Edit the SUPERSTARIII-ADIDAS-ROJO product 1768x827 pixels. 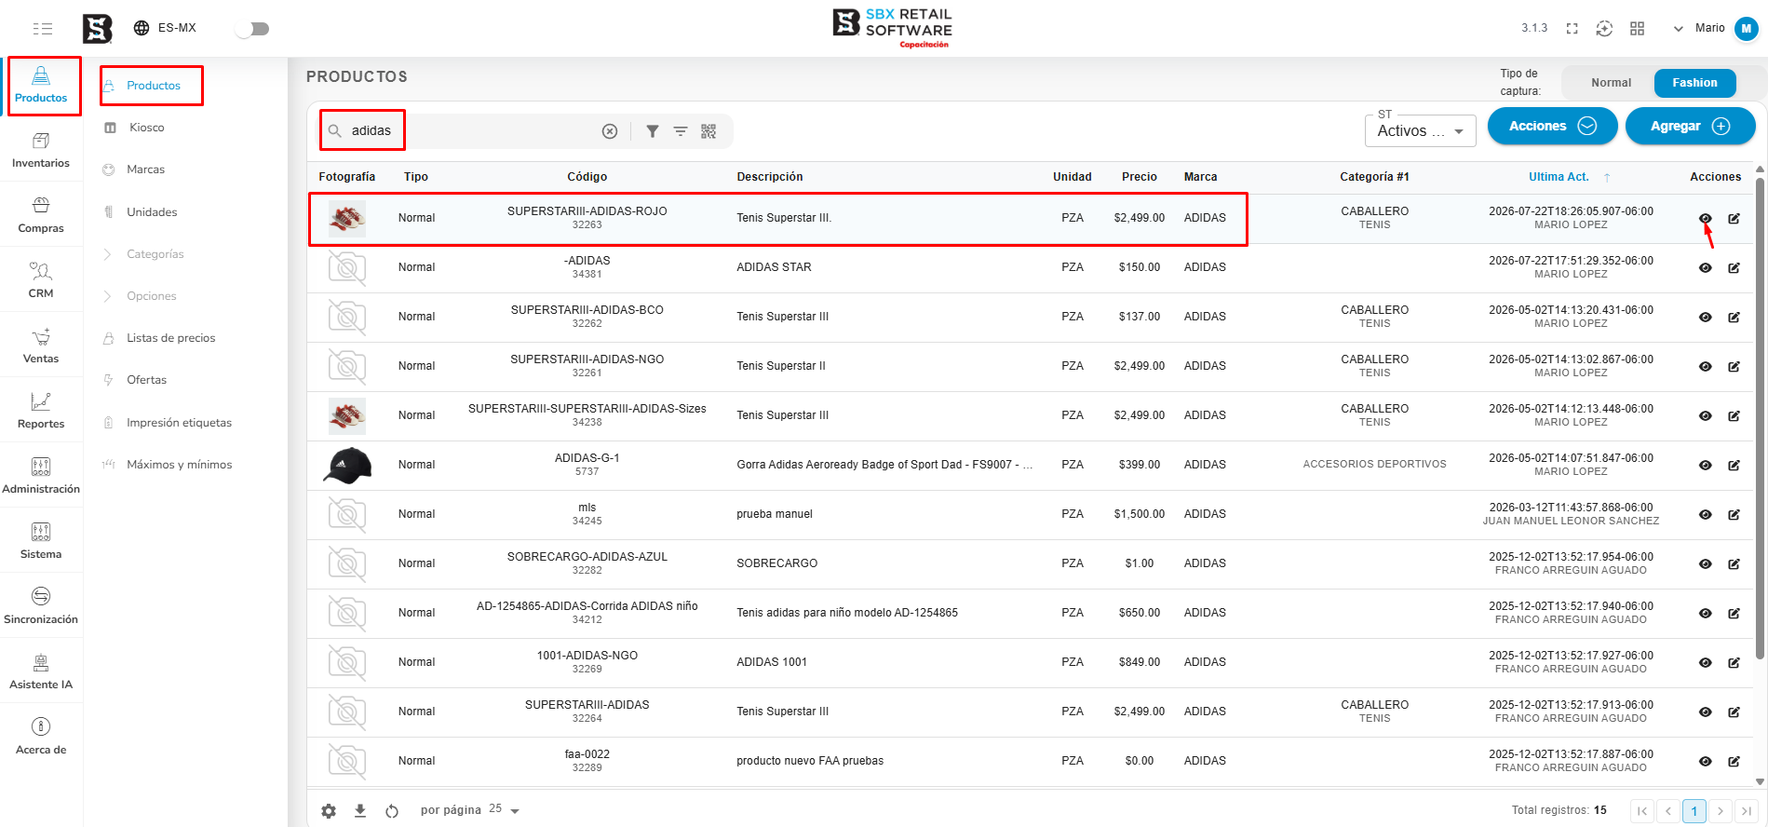coord(1734,219)
